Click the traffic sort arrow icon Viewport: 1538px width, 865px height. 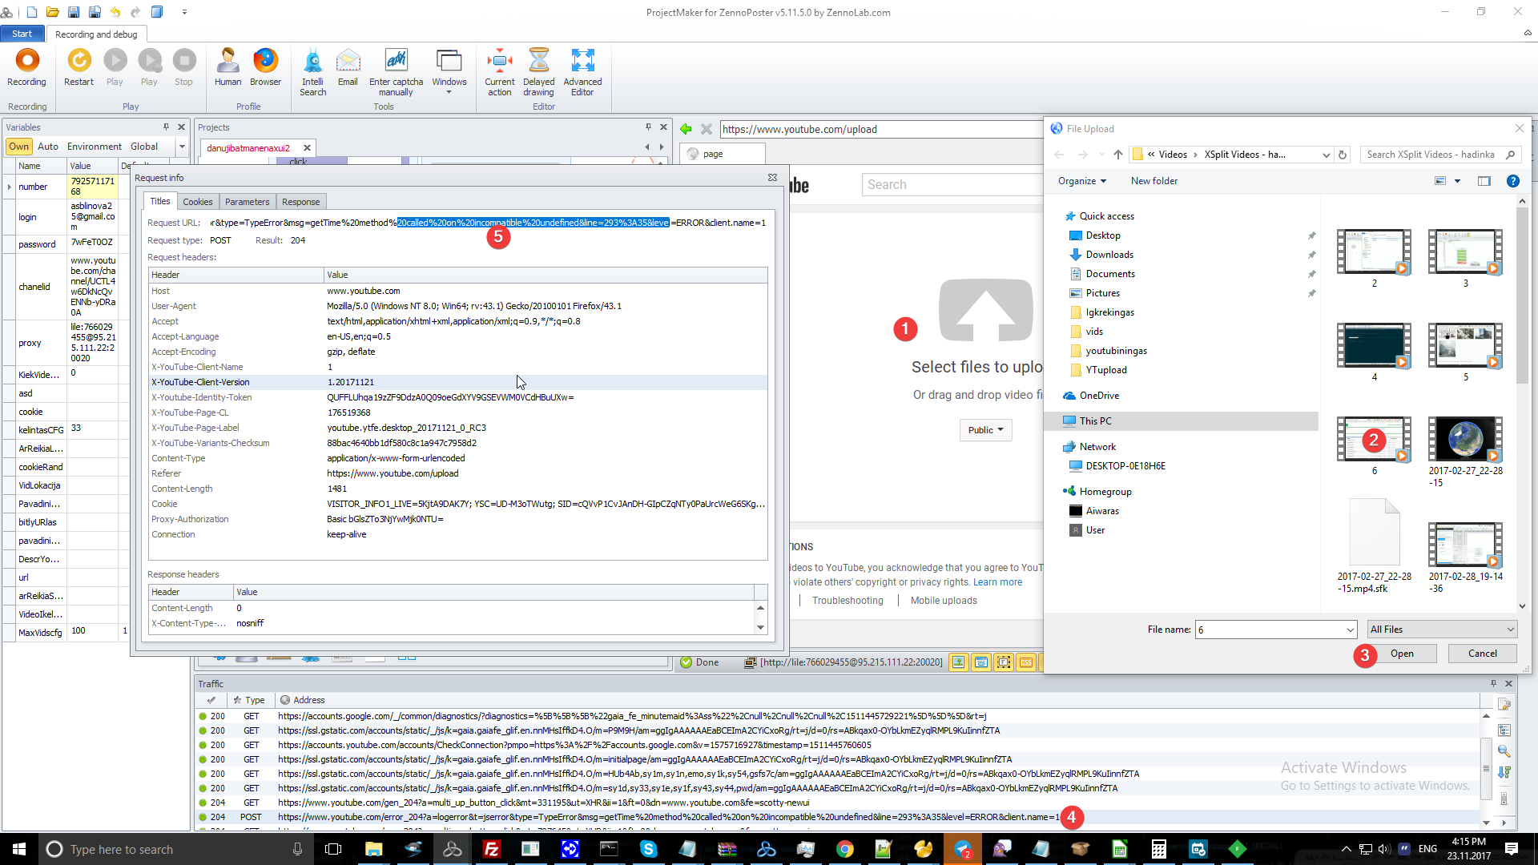[x=1504, y=773]
